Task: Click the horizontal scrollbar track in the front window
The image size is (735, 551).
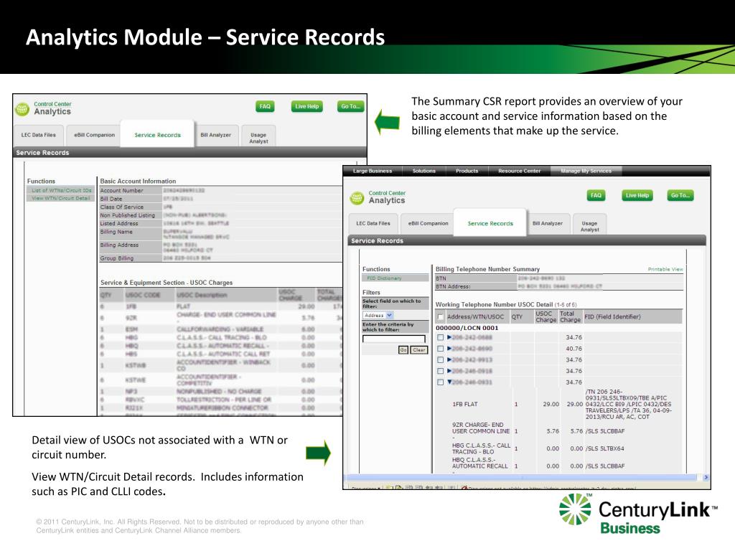Action: [x=523, y=477]
